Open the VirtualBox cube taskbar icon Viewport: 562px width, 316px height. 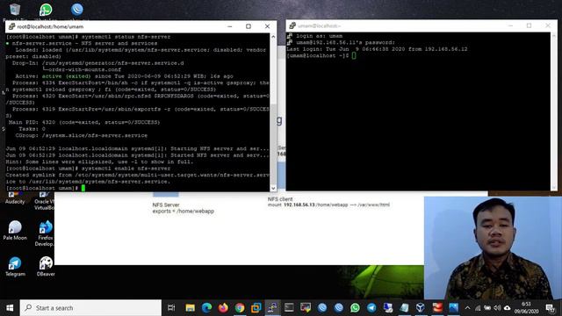coord(421,308)
